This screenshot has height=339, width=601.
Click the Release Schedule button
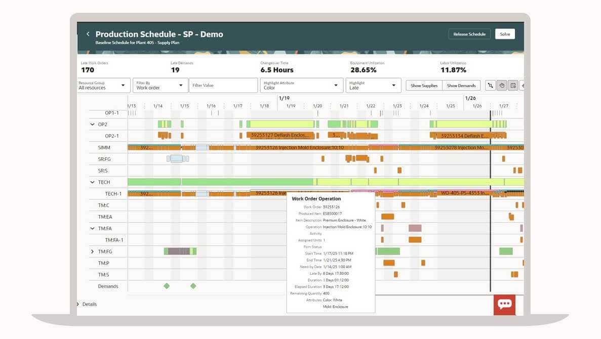click(x=469, y=34)
